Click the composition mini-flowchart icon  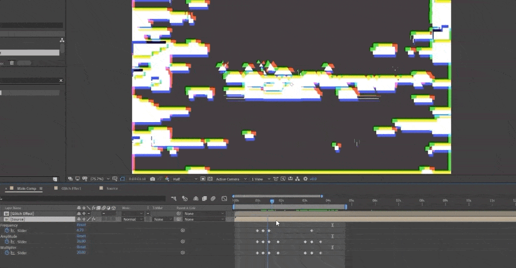point(174,198)
